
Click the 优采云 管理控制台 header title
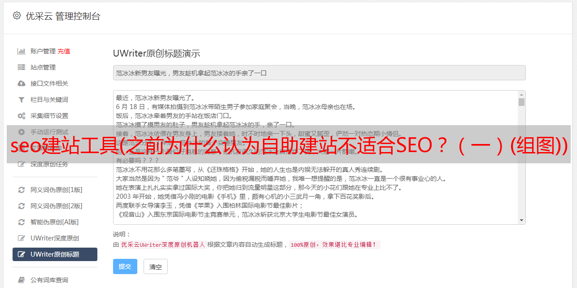pos(63,16)
